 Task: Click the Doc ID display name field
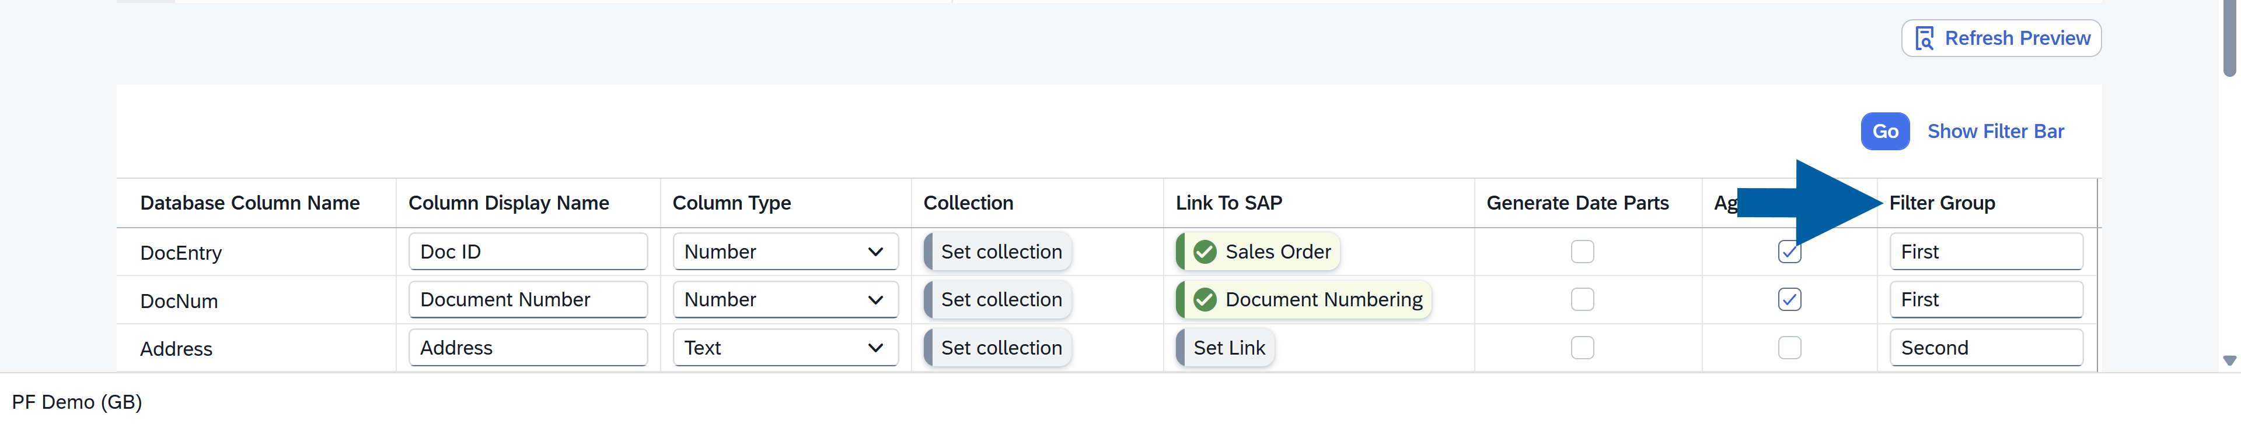(x=527, y=252)
